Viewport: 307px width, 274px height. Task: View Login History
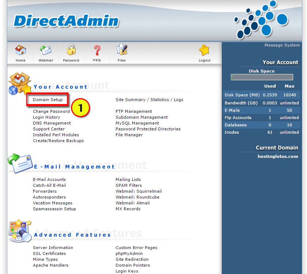tap(46, 117)
